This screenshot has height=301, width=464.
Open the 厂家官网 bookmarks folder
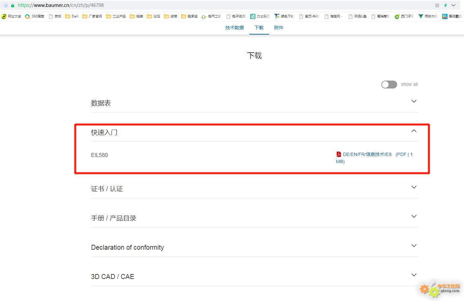pyautogui.click(x=92, y=16)
